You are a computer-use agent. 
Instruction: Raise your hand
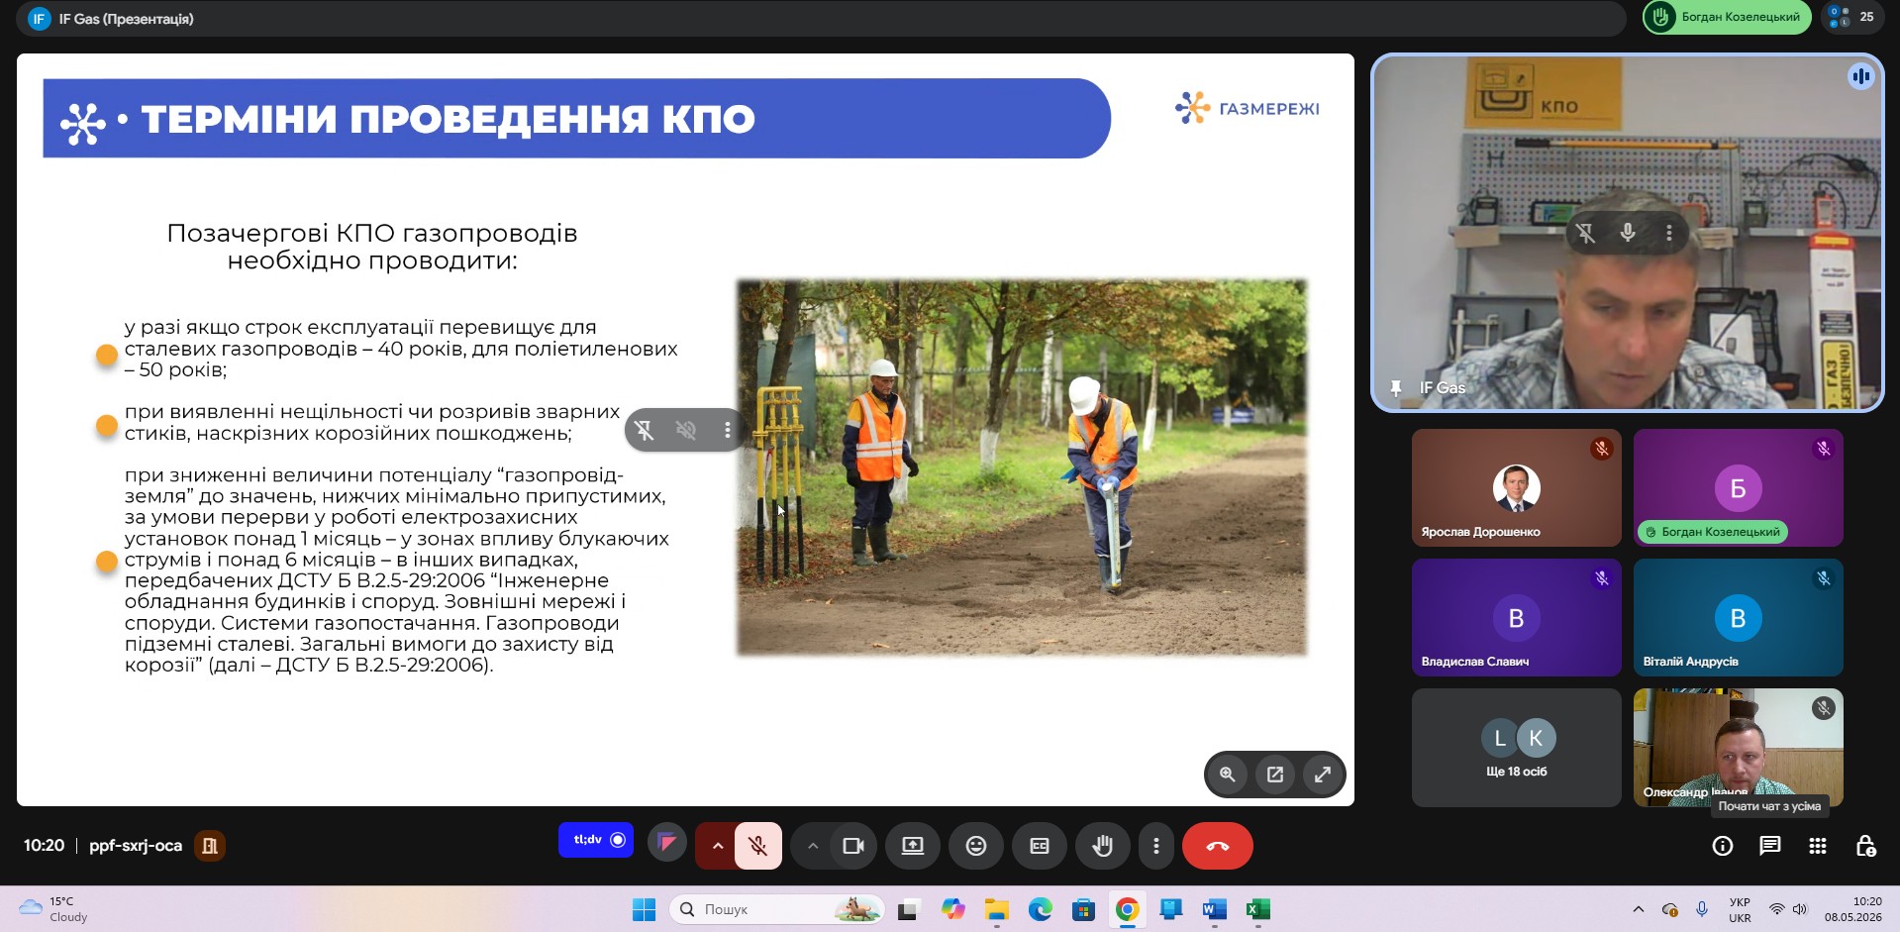(x=1103, y=846)
